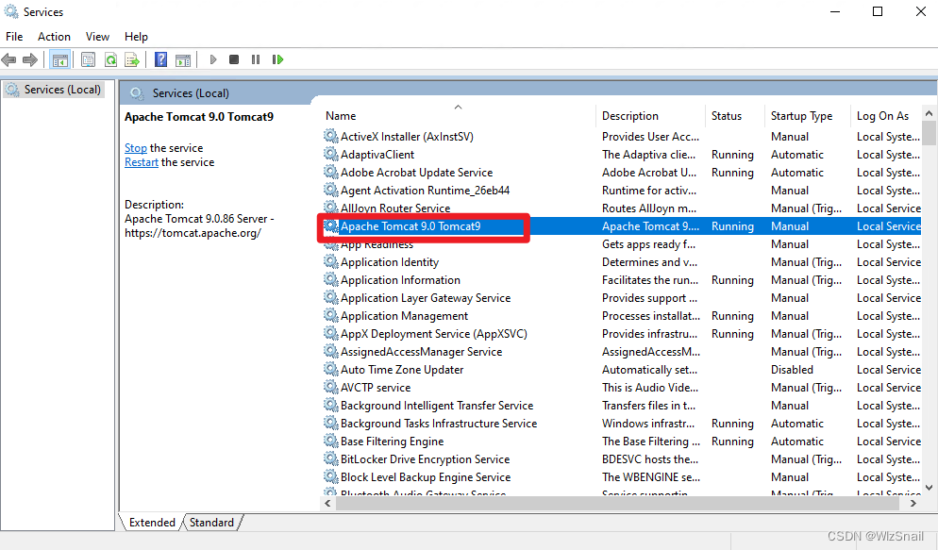The width and height of the screenshot is (938, 550).
Task: Click Running status of AdaptivaClient
Action: pyautogui.click(x=732, y=154)
